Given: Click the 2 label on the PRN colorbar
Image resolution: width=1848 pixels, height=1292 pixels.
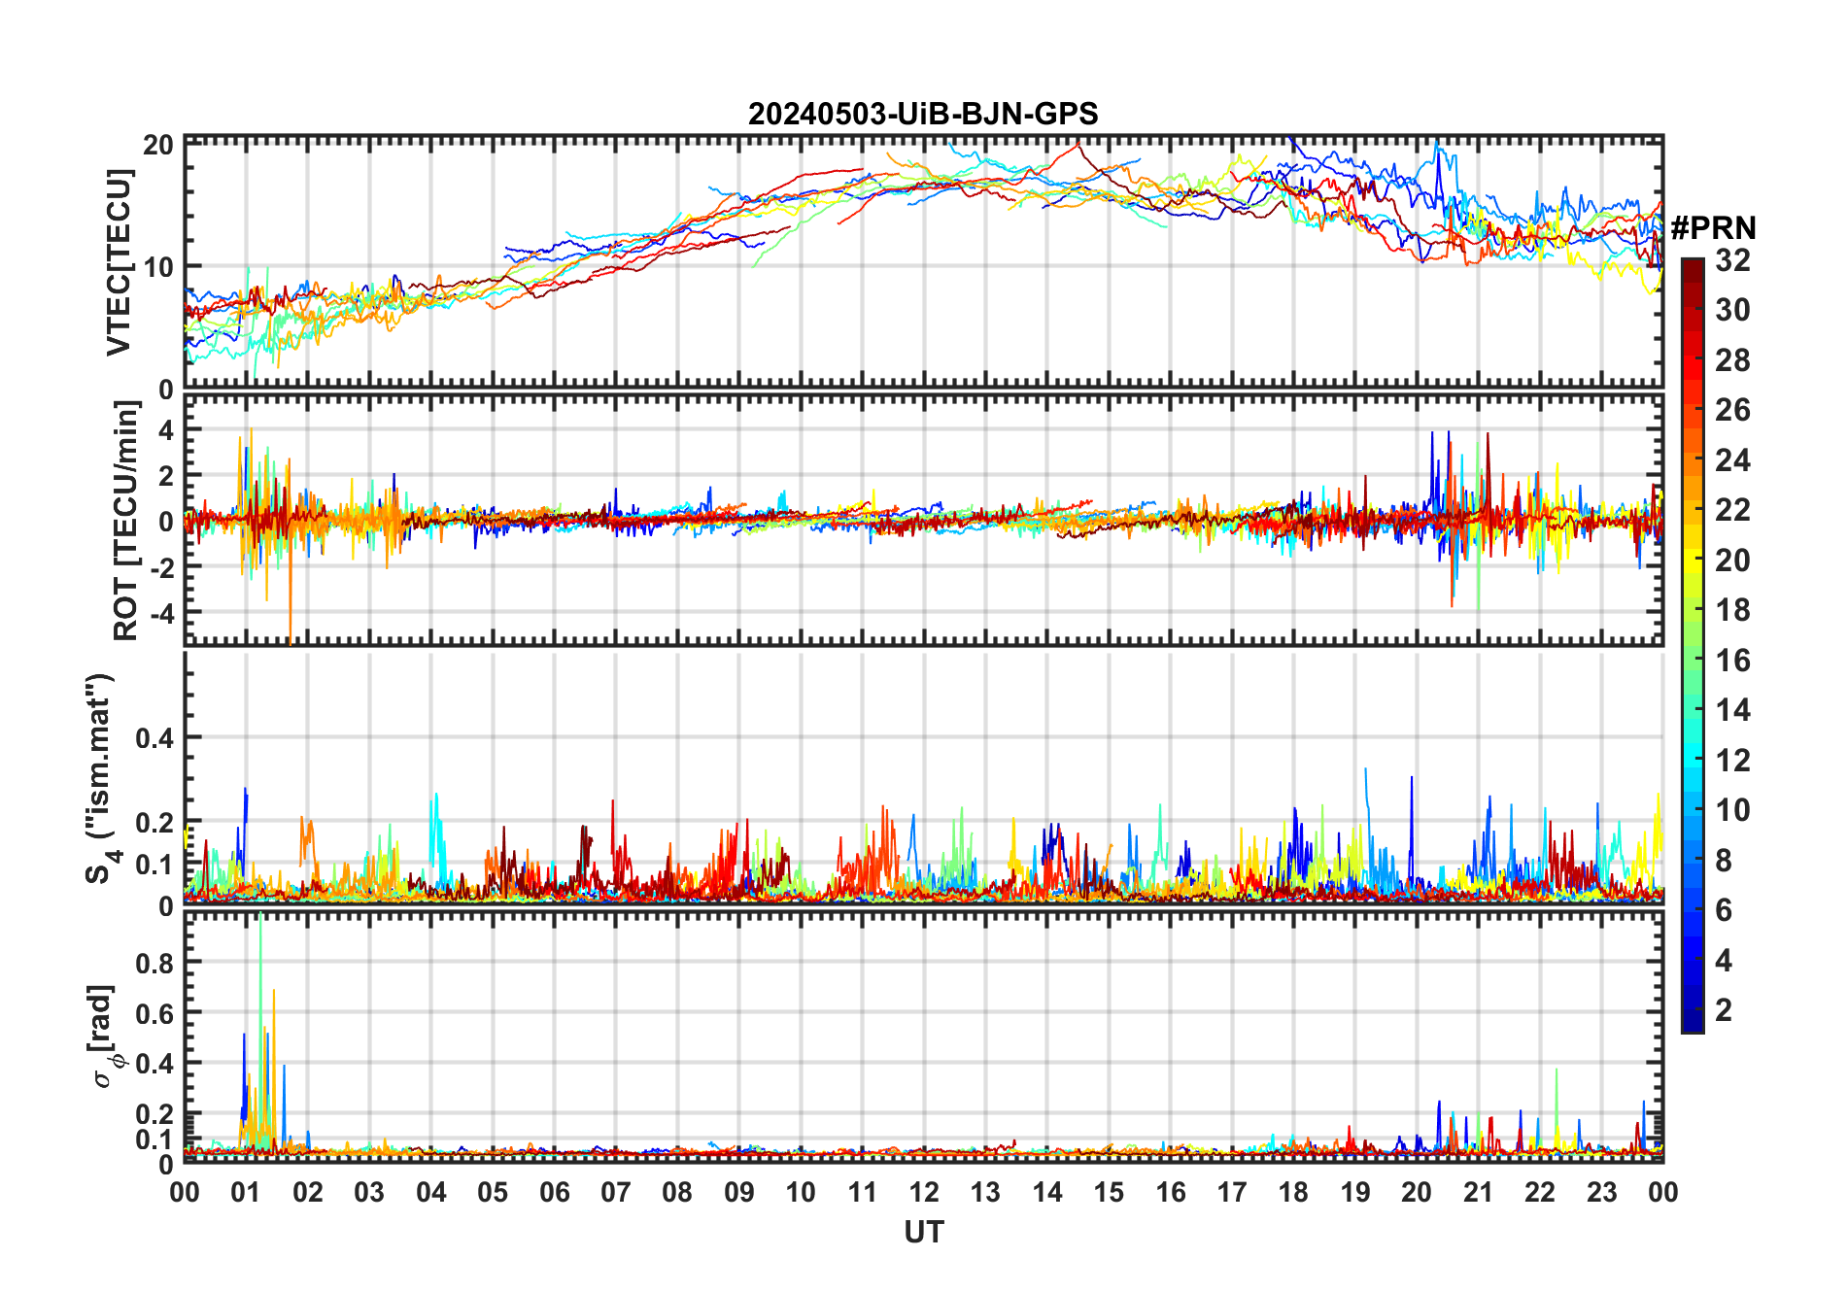Looking at the screenshot, I should pyautogui.click(x=1724, y=1010).
